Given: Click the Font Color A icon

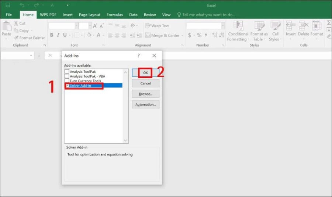Looking at the screenshot, I should point(98,35).
